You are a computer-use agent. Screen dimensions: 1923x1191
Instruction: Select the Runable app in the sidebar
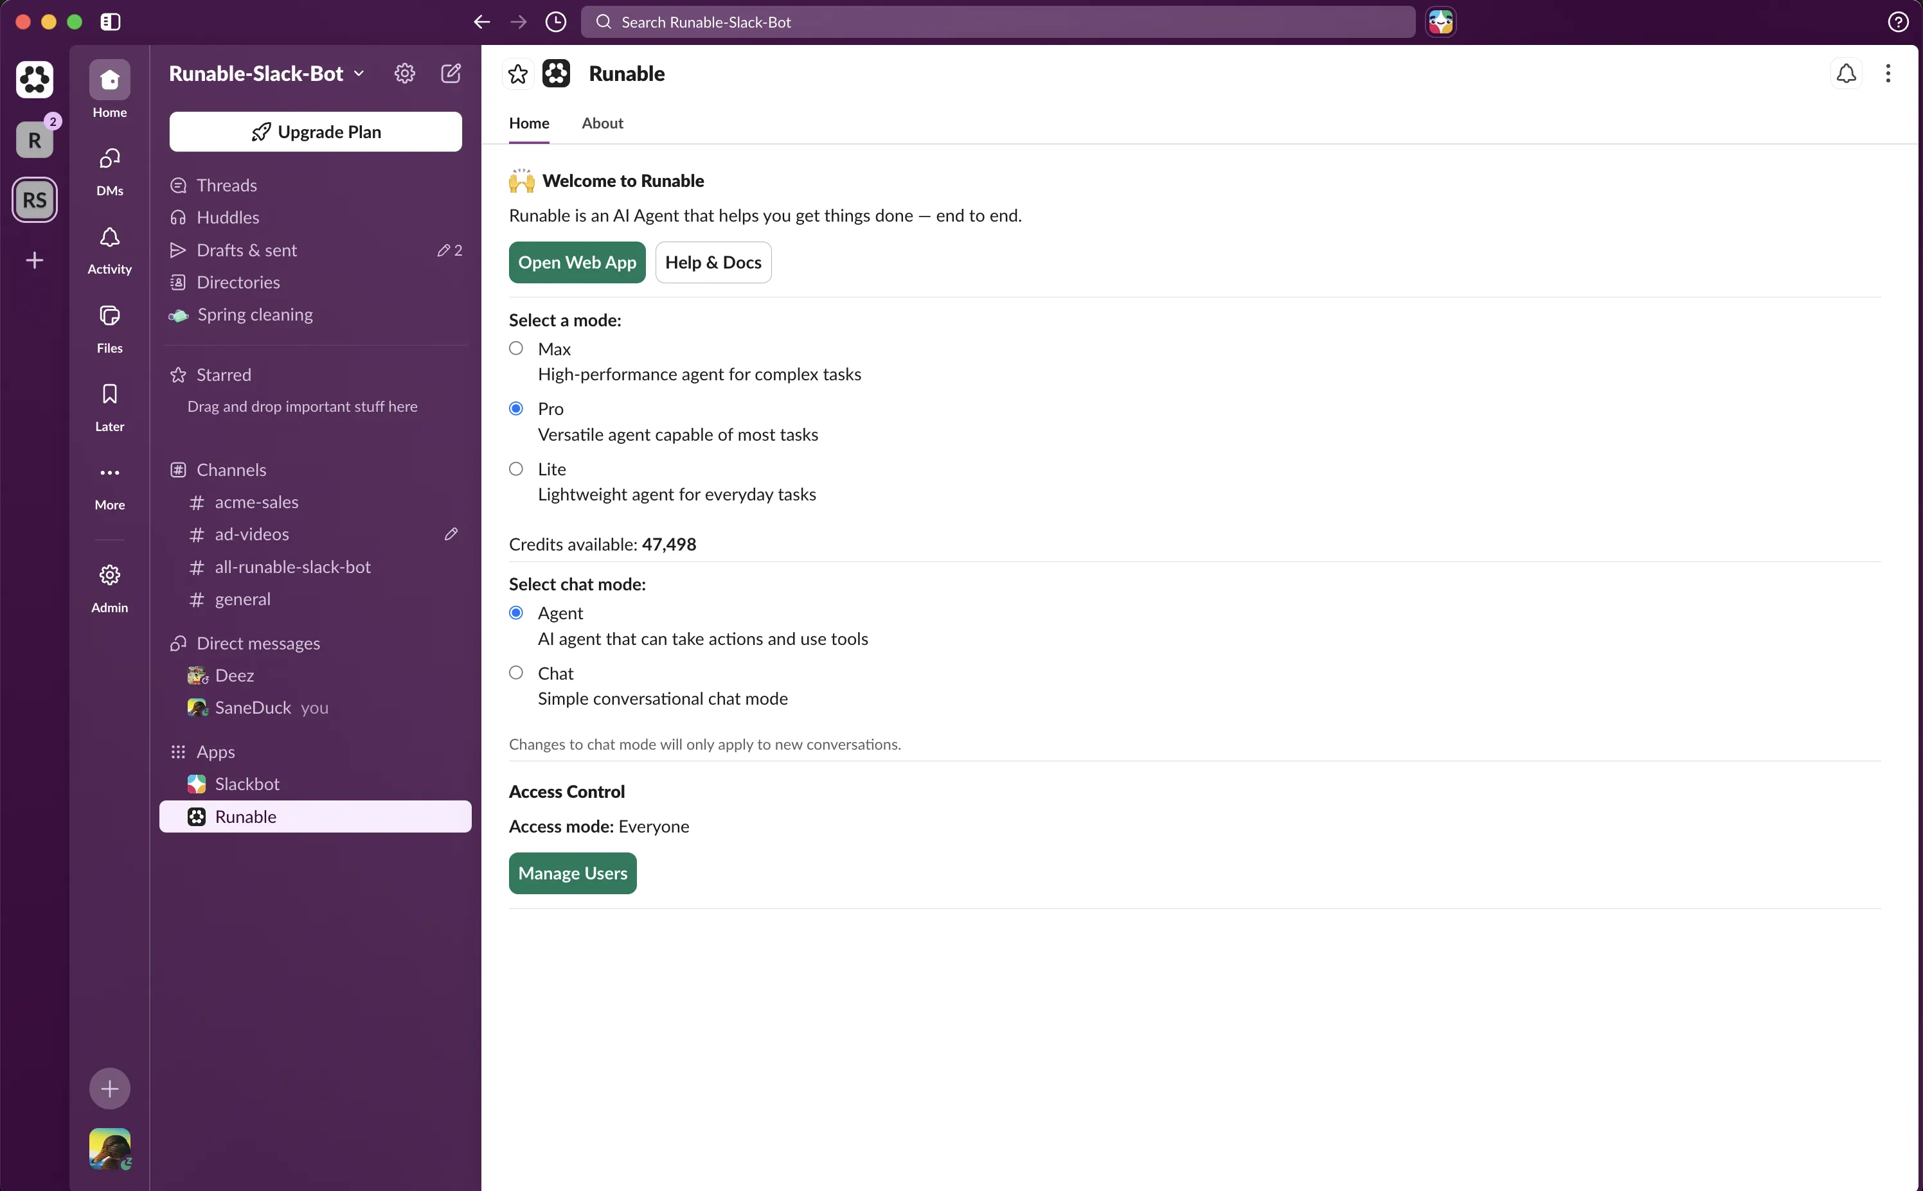pyautogui.click(x=315, y=817)
